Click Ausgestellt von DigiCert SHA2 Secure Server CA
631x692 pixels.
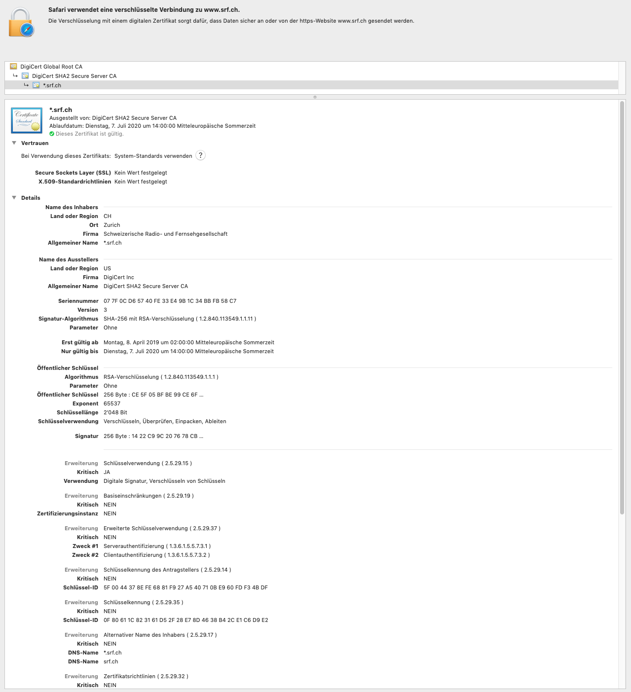113,118
